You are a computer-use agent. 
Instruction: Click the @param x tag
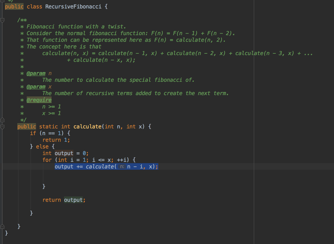click(x=36, y=86)
